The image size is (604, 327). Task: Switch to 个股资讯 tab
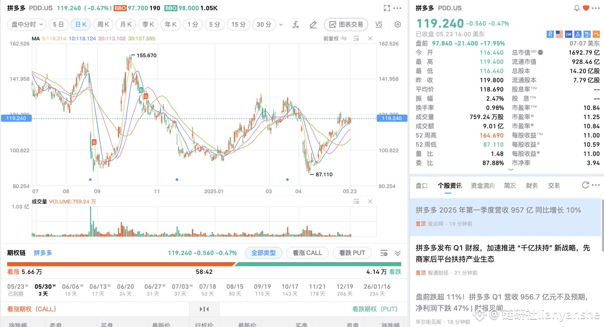[449, 185]
